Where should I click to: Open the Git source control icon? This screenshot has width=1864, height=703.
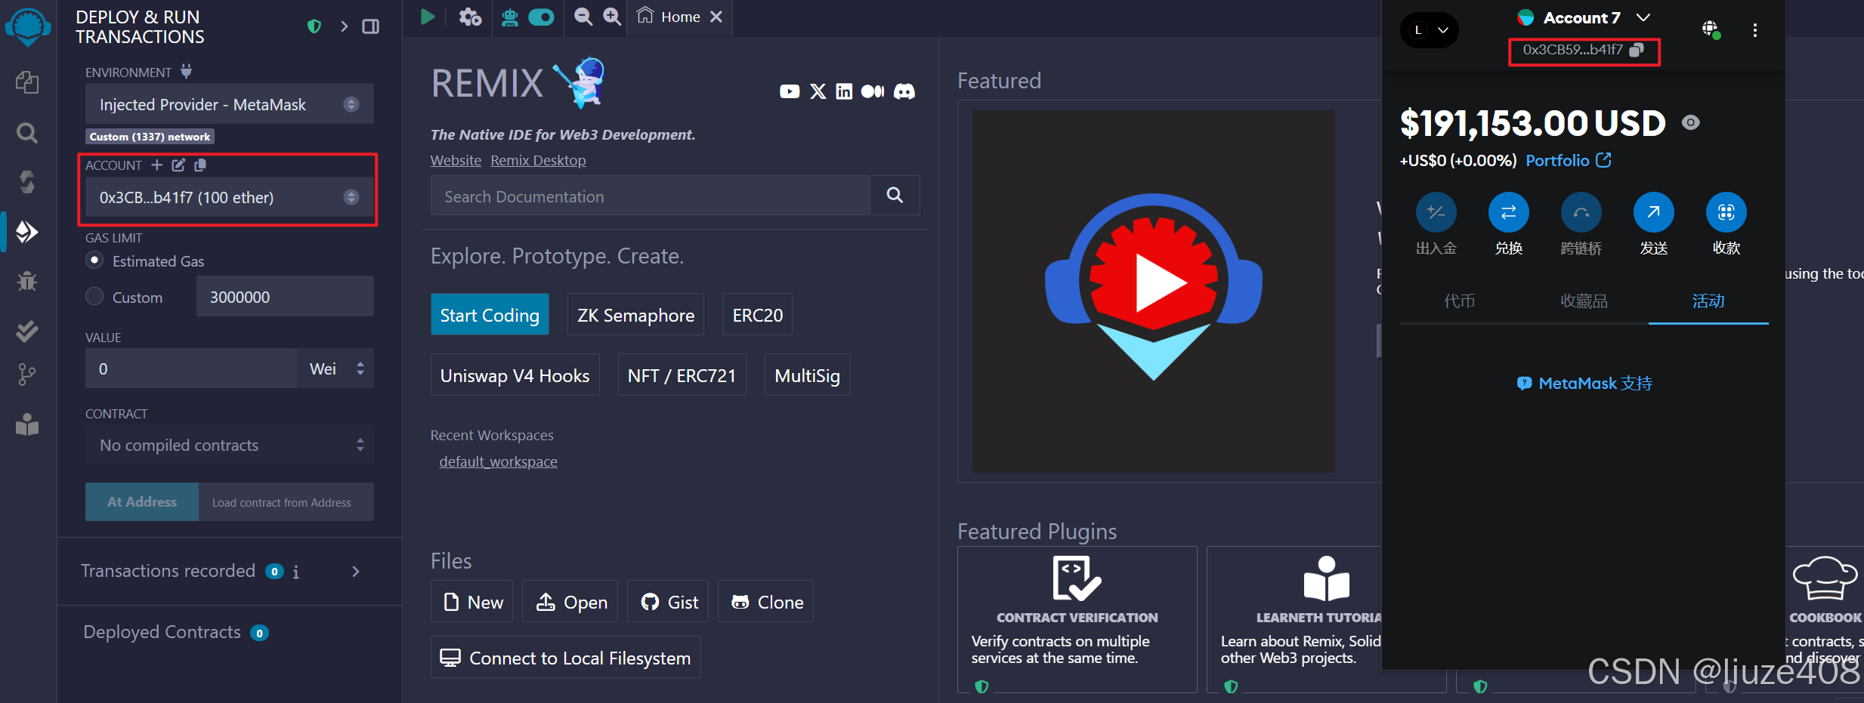coord(27,375)
